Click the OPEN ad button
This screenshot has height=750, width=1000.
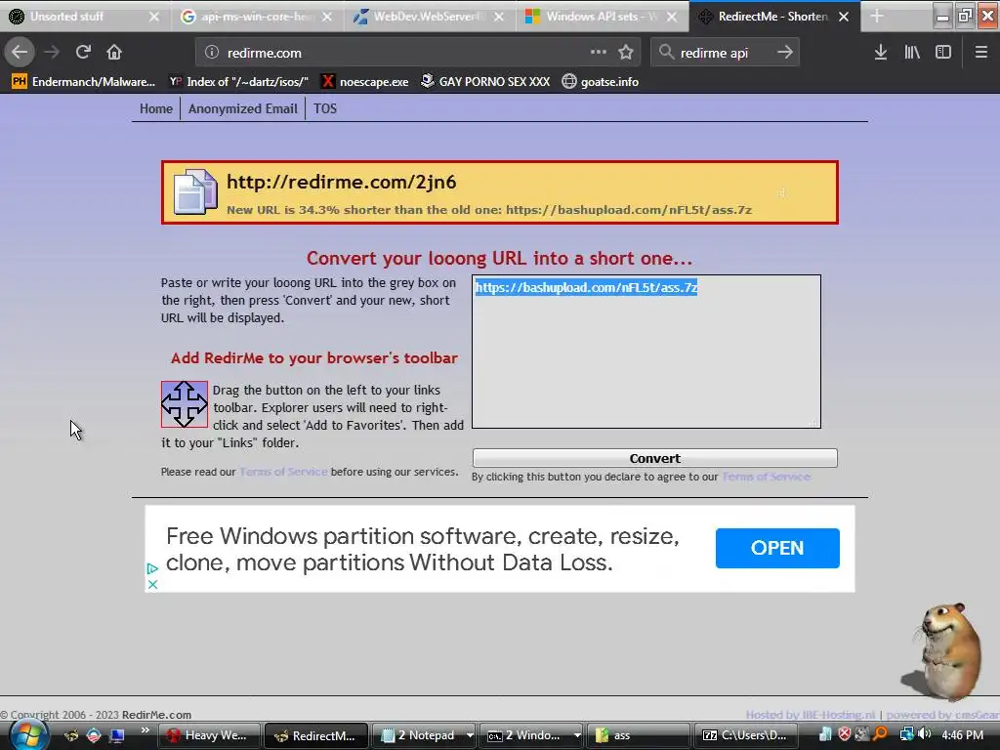click(777, 548)
